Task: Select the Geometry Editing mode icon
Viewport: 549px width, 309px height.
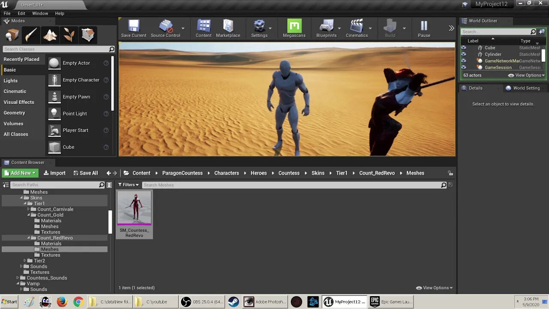Action: [87, 35]
